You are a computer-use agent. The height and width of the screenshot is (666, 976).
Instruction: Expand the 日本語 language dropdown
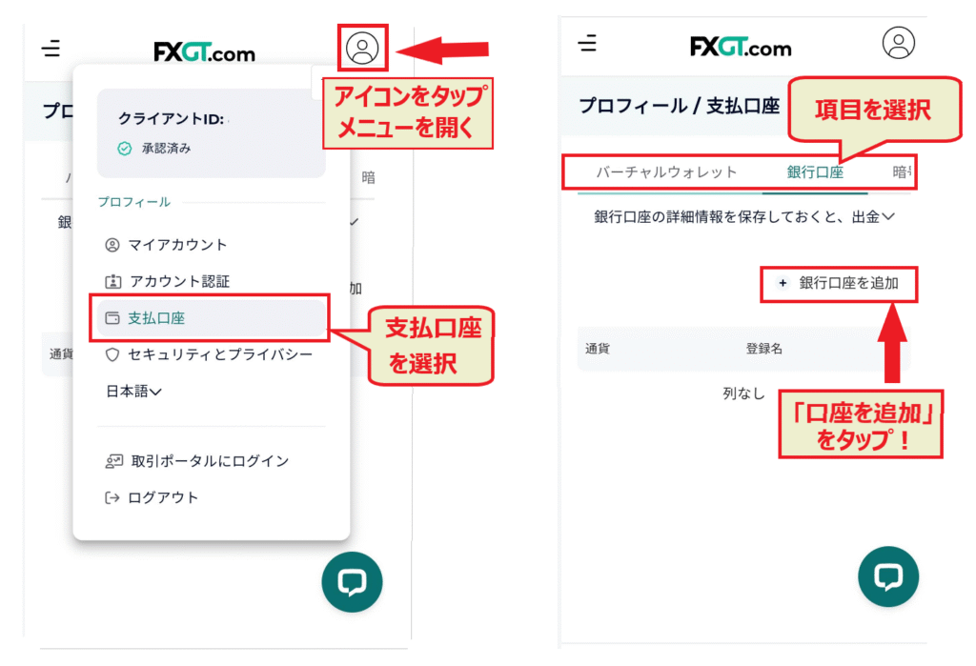pyautogui.click(x=133, y=391)
